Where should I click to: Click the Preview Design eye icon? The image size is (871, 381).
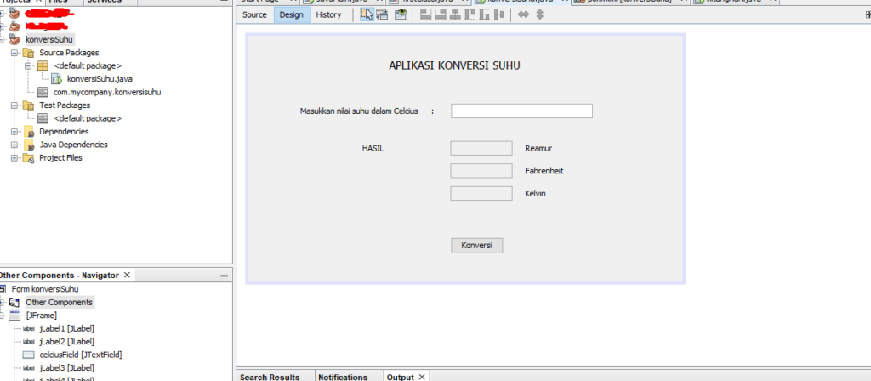click(400, 15)
